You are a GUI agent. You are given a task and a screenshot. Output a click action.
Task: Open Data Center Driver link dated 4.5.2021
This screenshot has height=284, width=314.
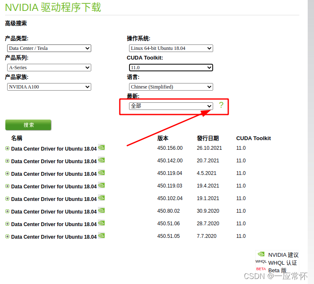[54, 174]
